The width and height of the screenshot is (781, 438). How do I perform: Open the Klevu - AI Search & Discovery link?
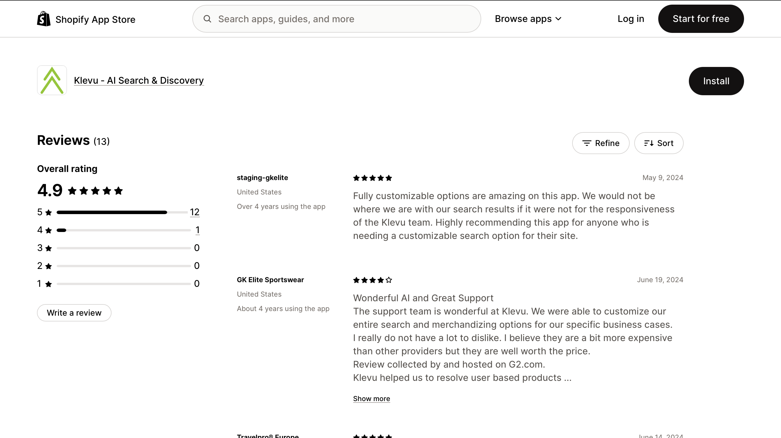(139, 81)
